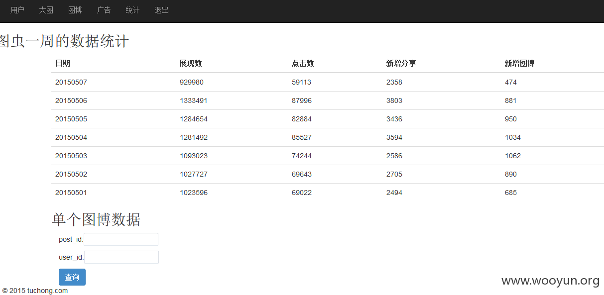This screenshot has width=604, height=295.
Task: Select impressions value 1281492
Action: (194, 137)
